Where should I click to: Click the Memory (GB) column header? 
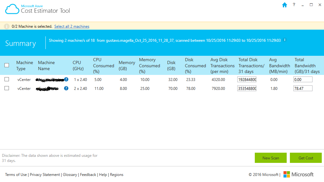127,65
